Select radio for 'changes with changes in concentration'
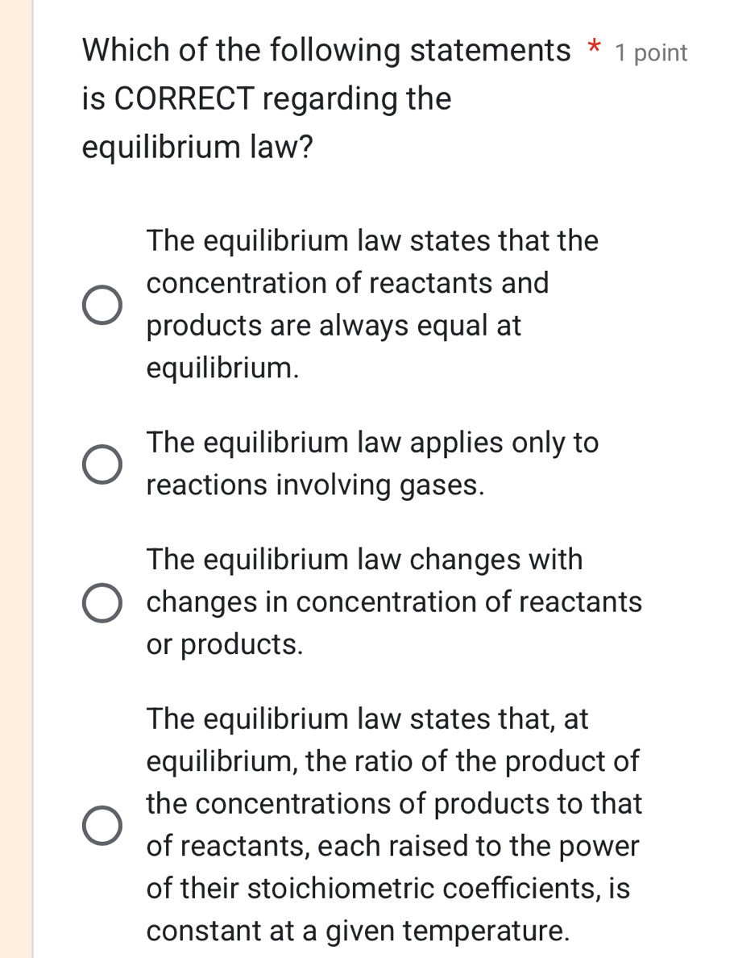734x958 pixels. click(105, 602)
